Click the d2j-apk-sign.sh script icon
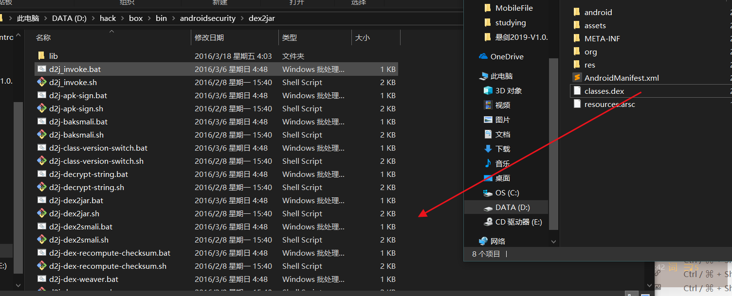Screen dimensions: 732x296 point(41,108)
